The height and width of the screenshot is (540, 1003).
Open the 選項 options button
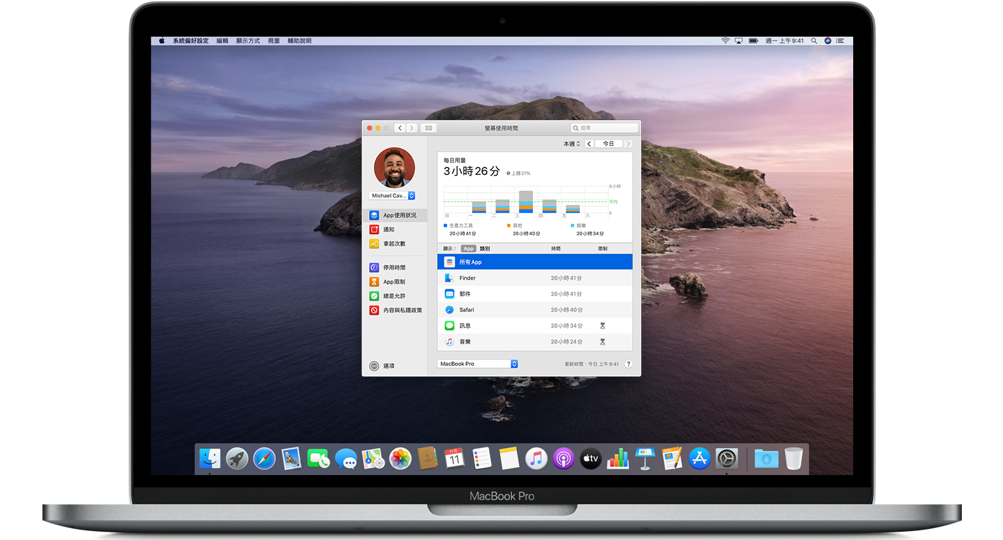[x=382, y=366]
